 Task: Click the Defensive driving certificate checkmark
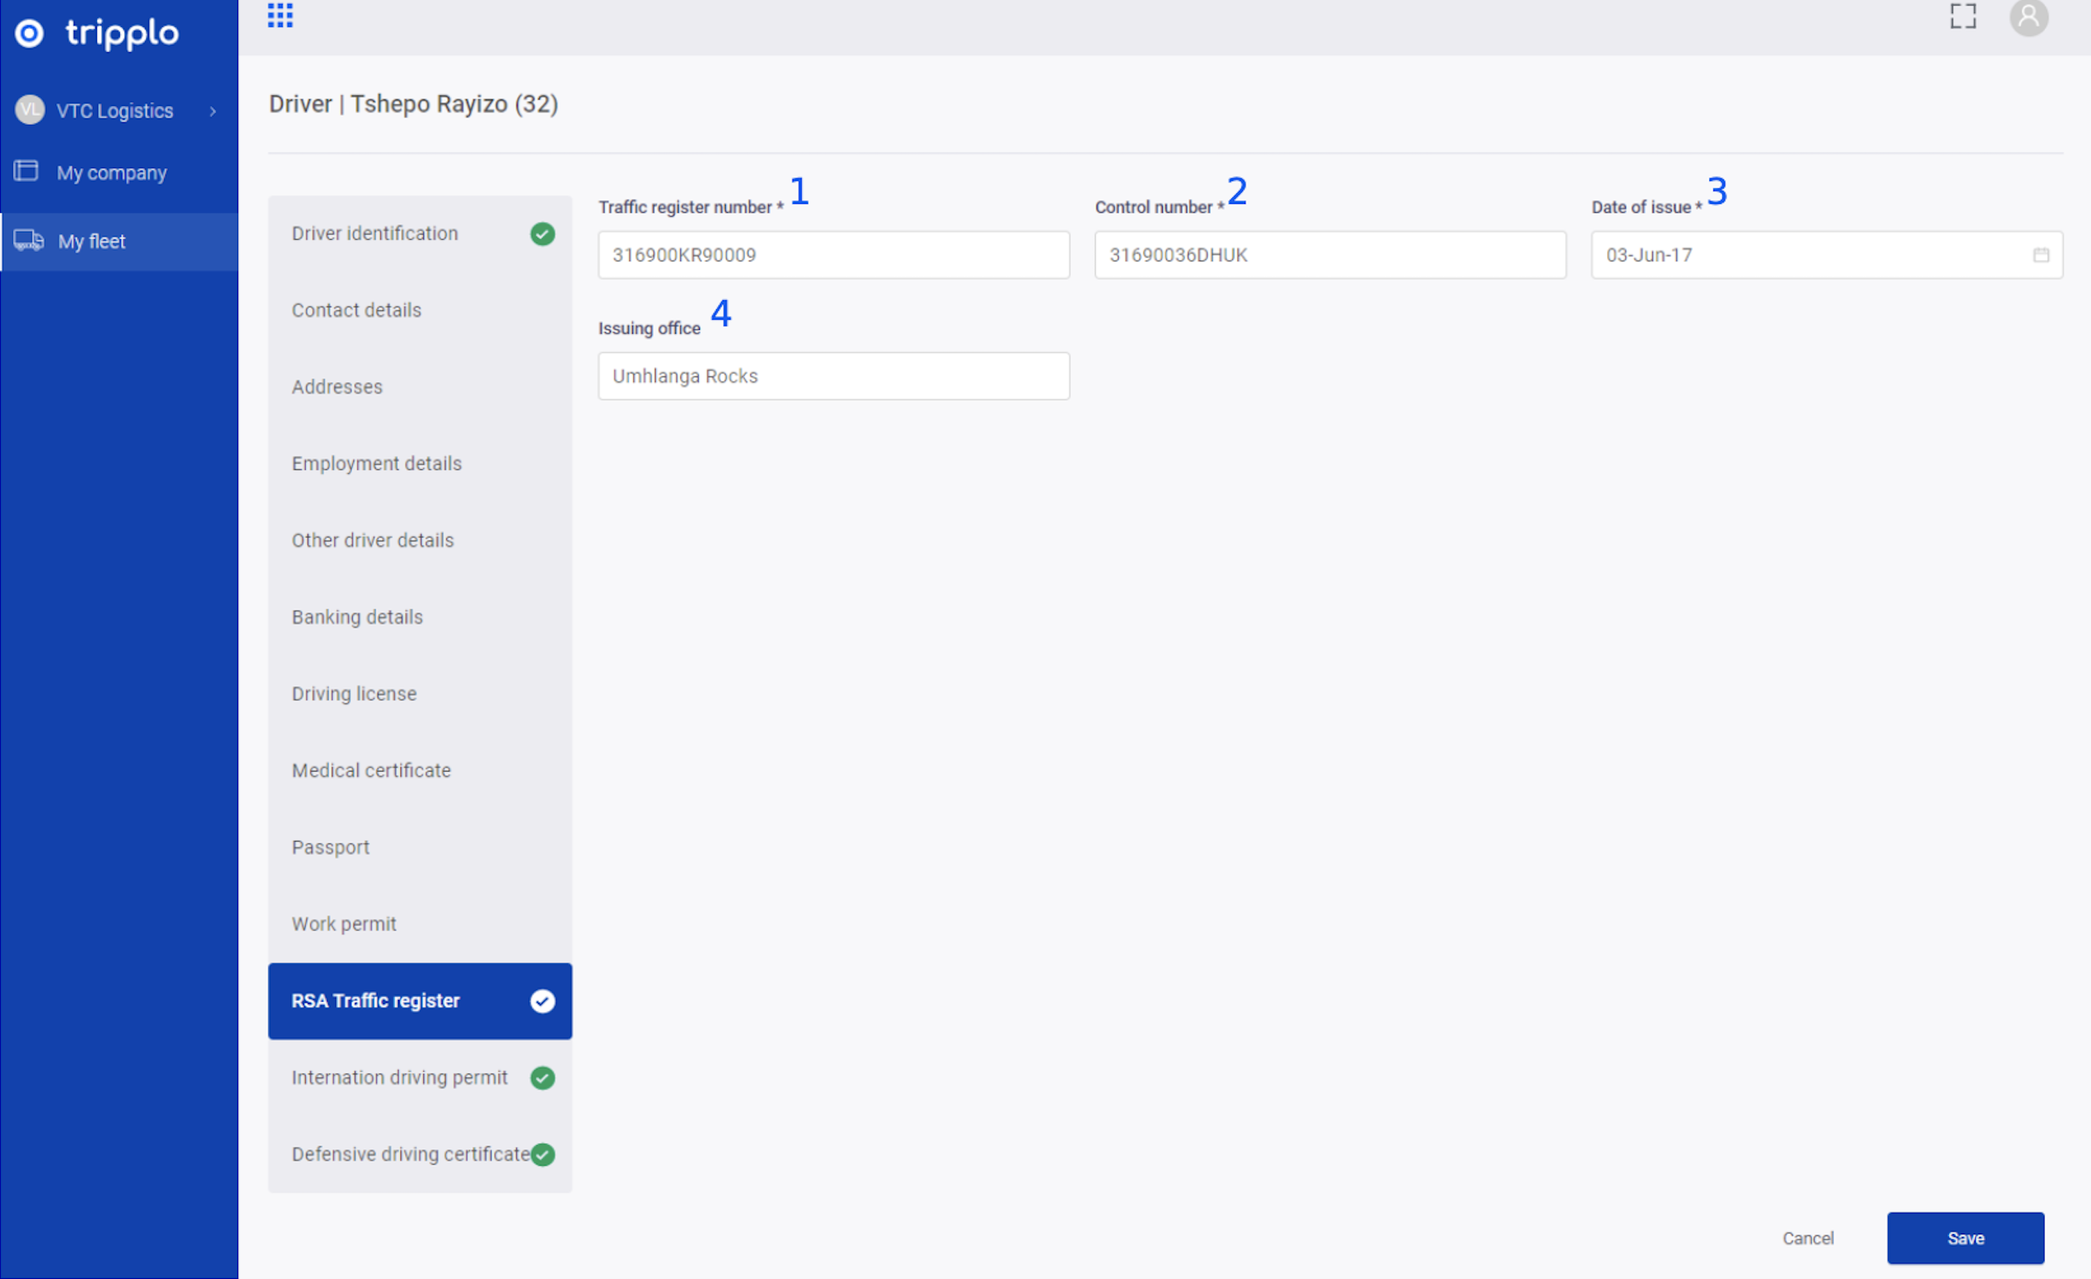click(542, 1154)
